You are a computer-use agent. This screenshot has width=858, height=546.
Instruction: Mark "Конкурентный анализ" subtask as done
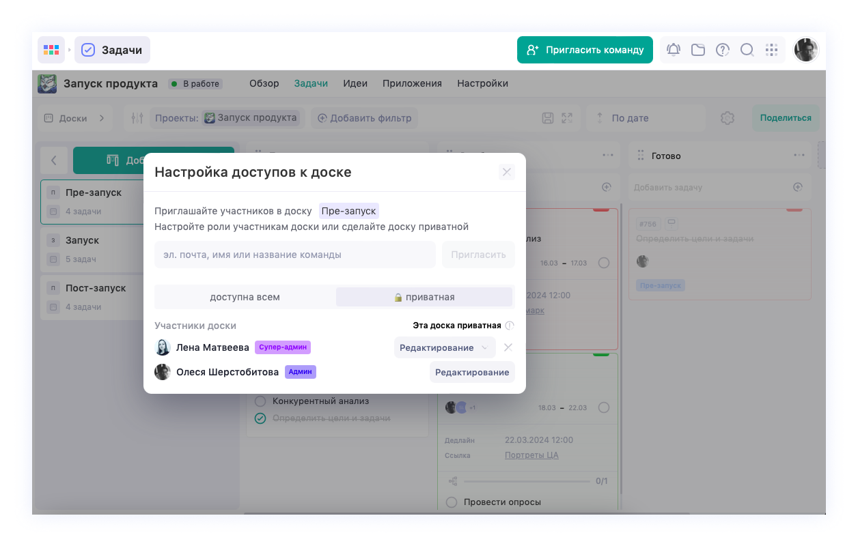click(x=260, y=401)
